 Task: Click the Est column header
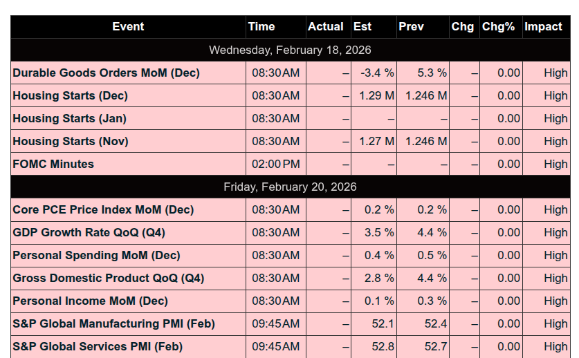coord(362,27)
